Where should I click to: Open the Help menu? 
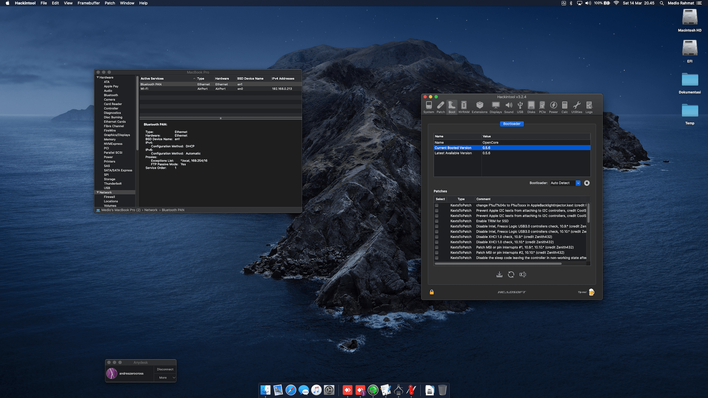point(143,3)
